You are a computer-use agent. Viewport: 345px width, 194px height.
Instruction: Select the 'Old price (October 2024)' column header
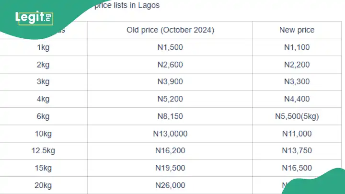(170, 30)
